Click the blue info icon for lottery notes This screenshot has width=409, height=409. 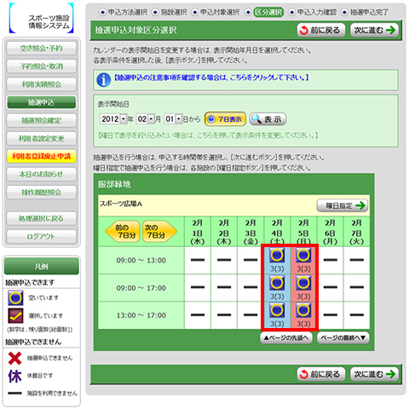point(104,80)
